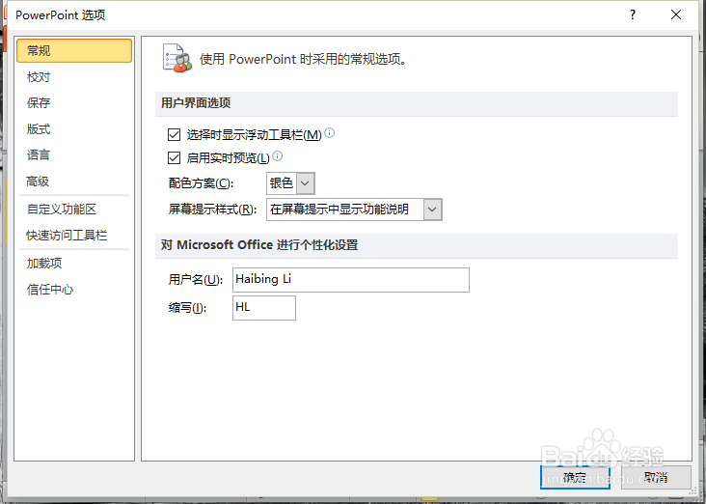Click 对 Microsoft Office 进行个性化设置 header
Viewport: 706px width, 504px height.
click(x=259, y=245)
